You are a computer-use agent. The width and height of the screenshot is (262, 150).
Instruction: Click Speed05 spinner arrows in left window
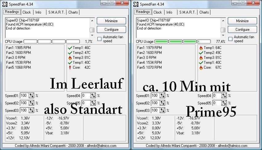tap(93, 103)
